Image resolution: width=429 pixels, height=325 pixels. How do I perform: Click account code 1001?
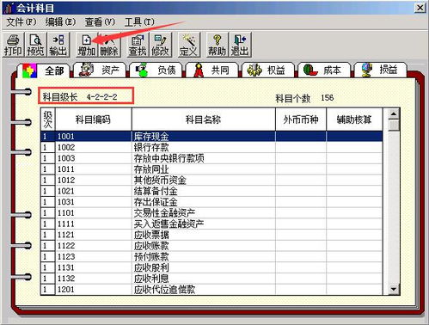pyautogui.click(x=66, y=136)
